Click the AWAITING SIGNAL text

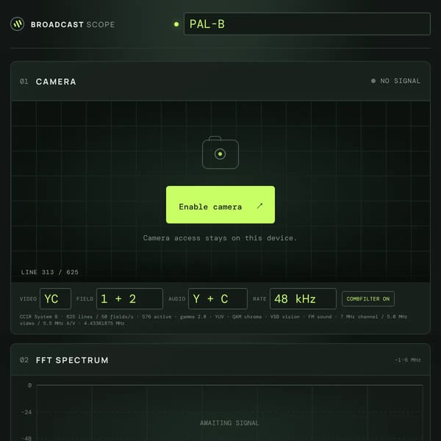click(229, 423)
